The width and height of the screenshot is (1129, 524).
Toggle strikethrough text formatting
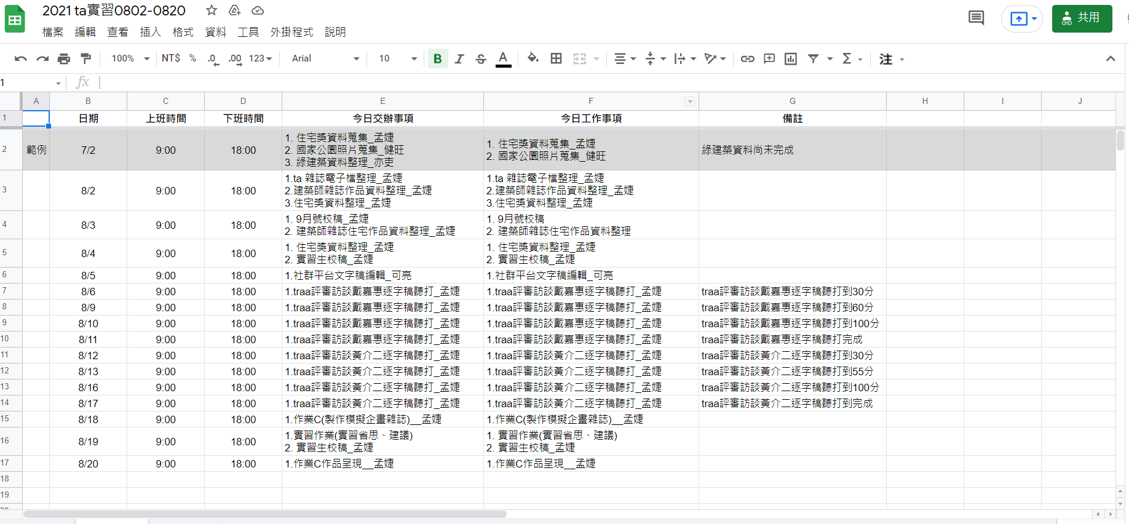pos(481,59)
